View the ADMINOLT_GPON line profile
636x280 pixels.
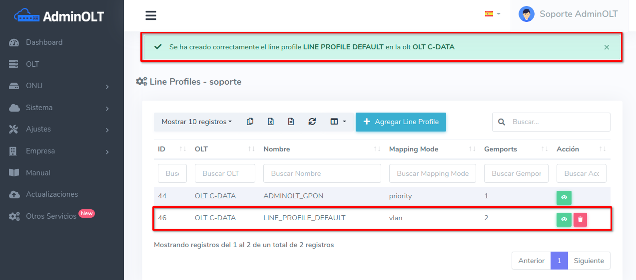(x=564, y=197)
